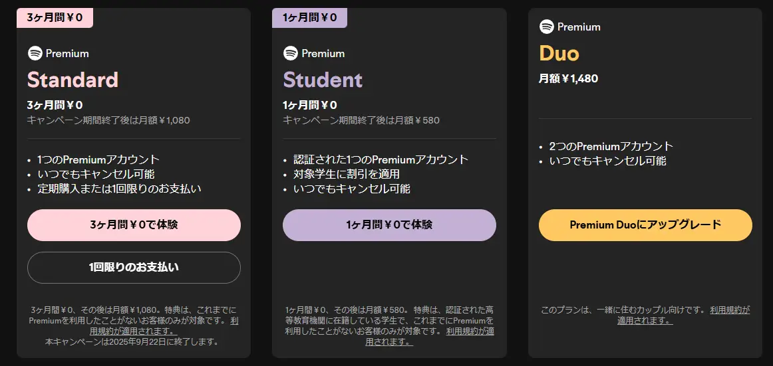Open the Standard plan 利用規約 terms link
This screenshot has width=773, height=366.
pyautogui.click(x=134, y=330)
